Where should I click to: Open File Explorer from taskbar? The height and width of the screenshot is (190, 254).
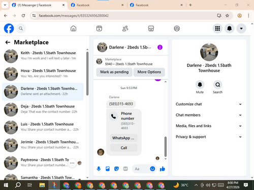(42, 185)
